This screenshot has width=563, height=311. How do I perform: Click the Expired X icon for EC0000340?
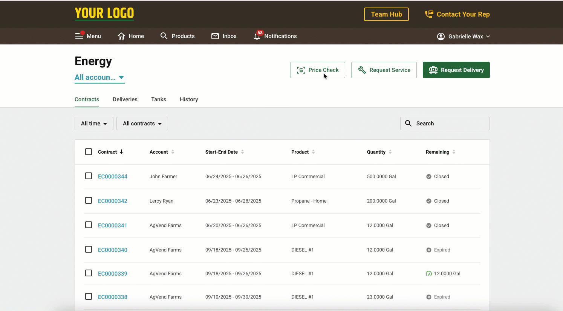429,250
